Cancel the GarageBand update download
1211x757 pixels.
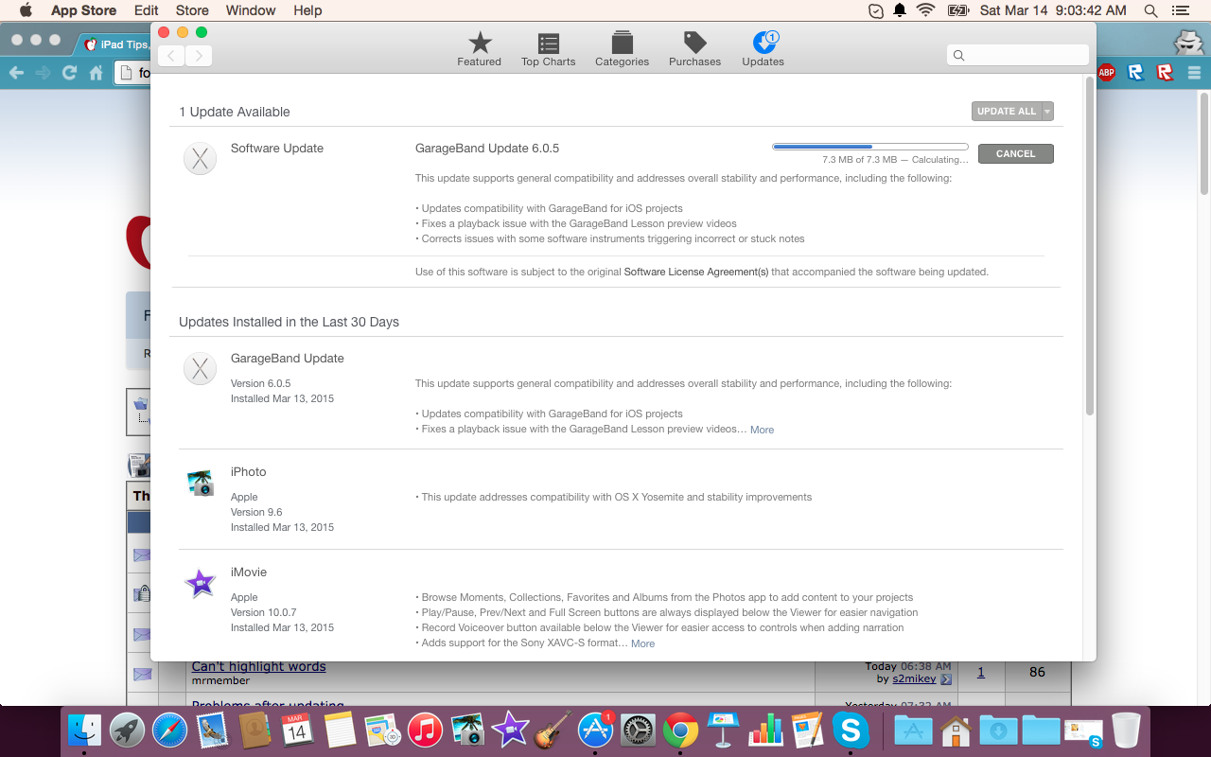pyautogui.click(x=1015, y=153)
